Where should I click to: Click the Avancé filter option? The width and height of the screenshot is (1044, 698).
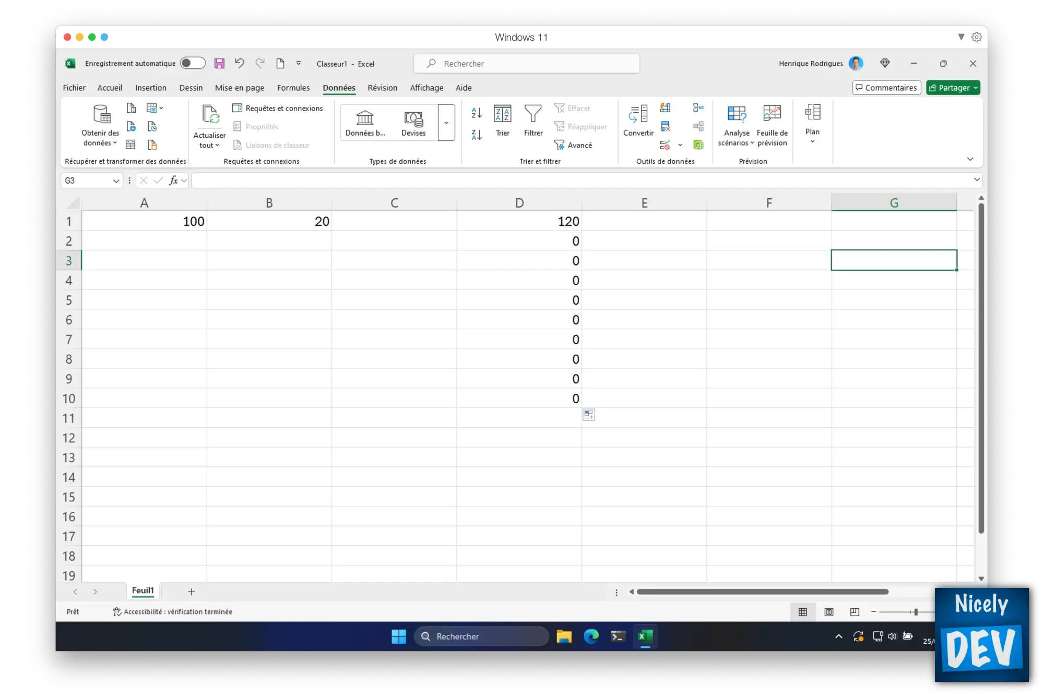pos(573,145)
